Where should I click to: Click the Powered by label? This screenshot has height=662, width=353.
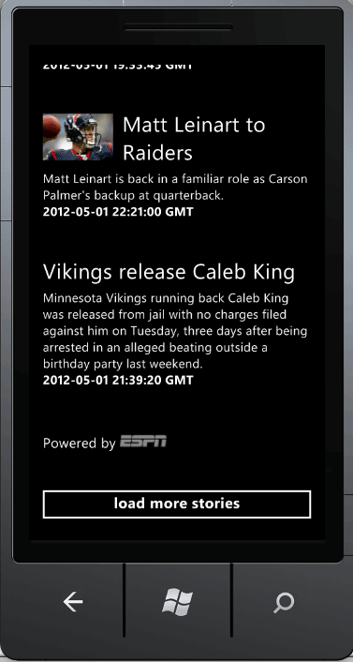click(x=79, y=444)
